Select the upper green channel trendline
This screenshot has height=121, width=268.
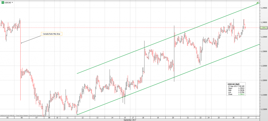tap(167, 37)
